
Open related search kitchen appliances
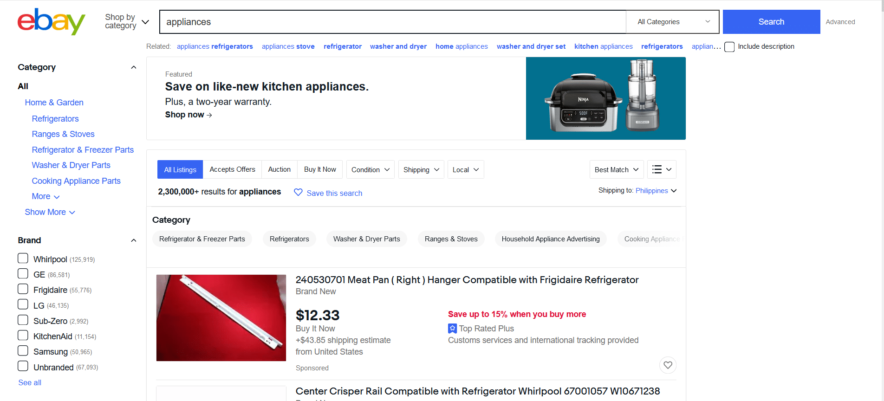pos(603,46)
